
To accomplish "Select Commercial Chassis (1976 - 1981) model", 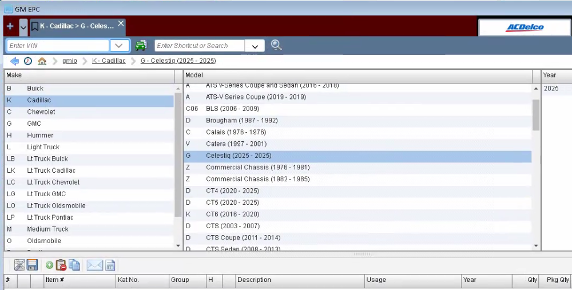I will (357, 168).
